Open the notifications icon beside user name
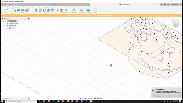The height and width of the screenshot is (103, 183). [168, 5]
